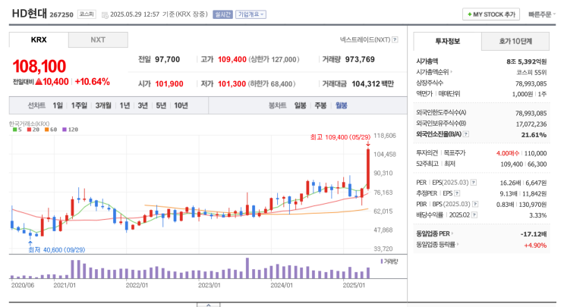Show the 3개월 line chart

[x=103, y=105]
